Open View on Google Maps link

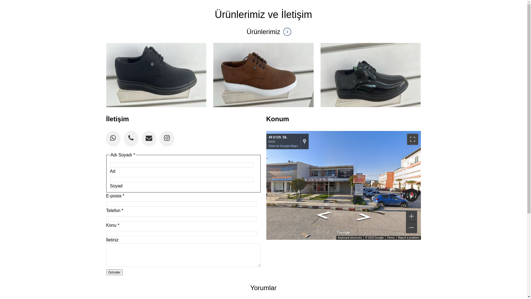(x=283, y=146)
